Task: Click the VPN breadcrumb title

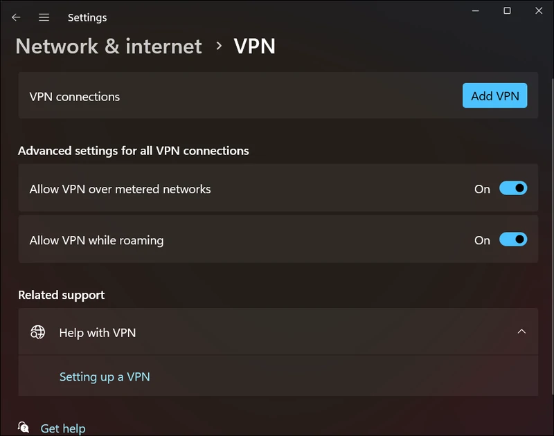Action: pos(255,46)
